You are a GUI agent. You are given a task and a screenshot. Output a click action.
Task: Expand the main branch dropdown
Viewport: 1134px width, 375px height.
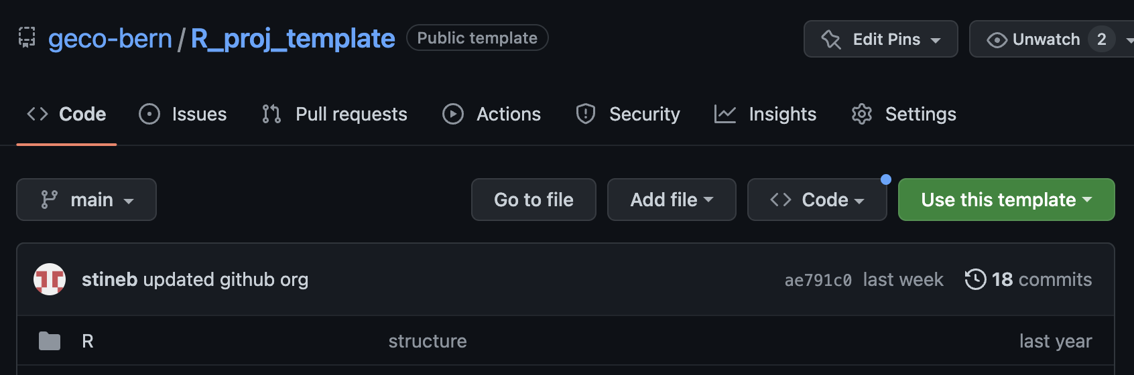[86, 200]
